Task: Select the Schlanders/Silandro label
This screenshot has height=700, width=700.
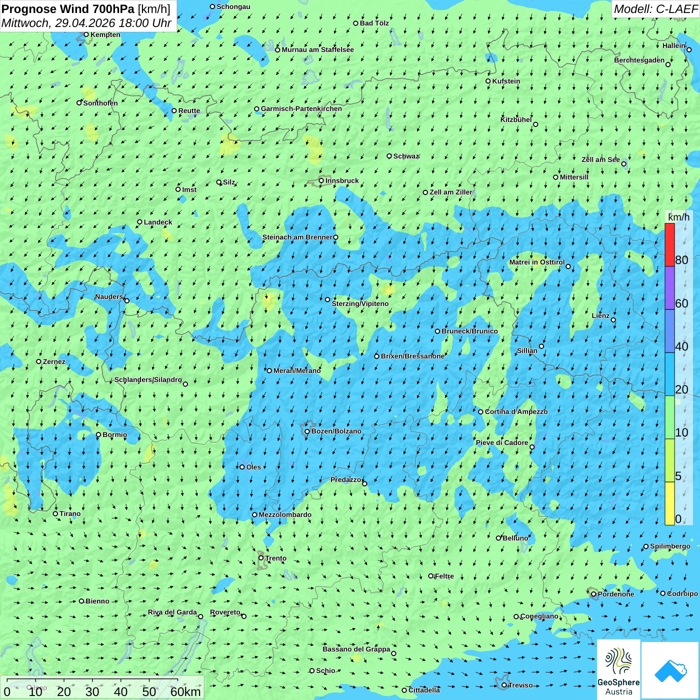Action: click(148, 379)
